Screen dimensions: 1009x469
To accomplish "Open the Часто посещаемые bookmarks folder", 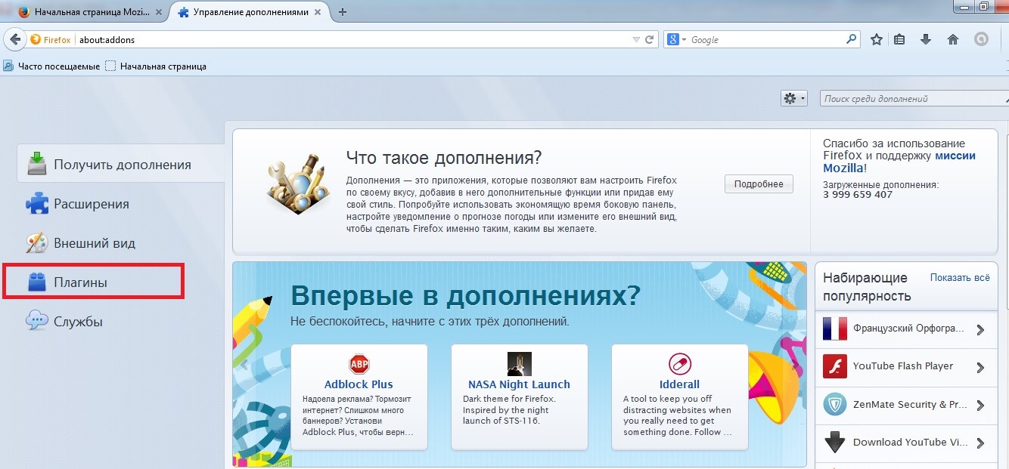I will (51, 66).
